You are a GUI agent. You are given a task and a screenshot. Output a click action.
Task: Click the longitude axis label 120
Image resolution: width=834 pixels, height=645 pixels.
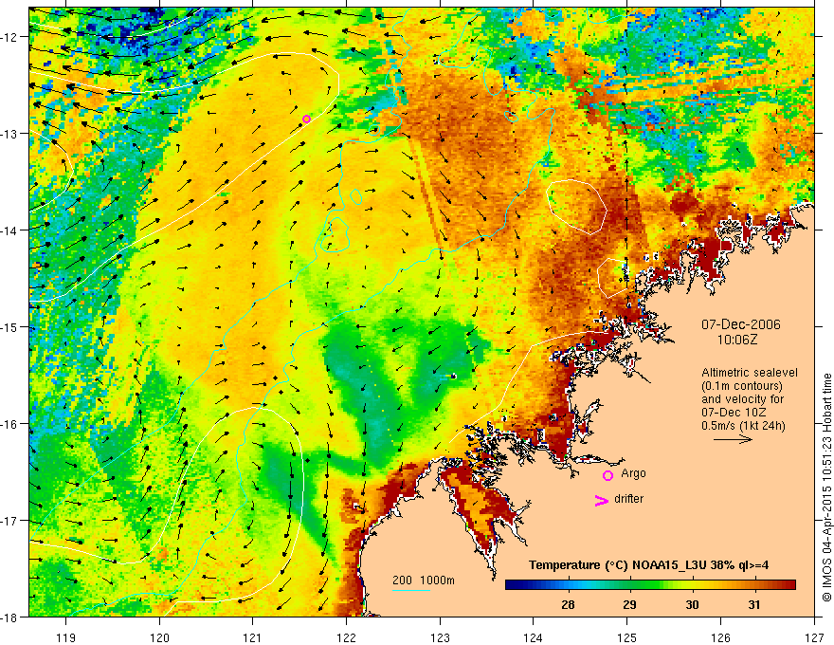point(159,637)
